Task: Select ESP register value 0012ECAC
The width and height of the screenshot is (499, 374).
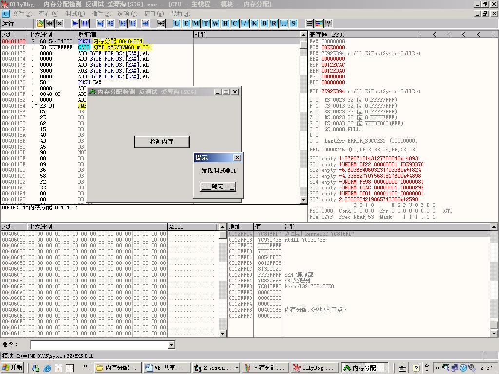Action: [333, 65]
